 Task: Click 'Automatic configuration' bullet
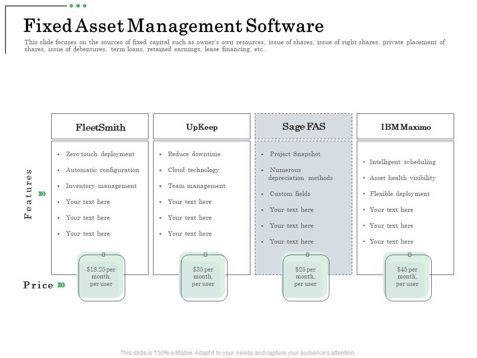click(102, 170)
